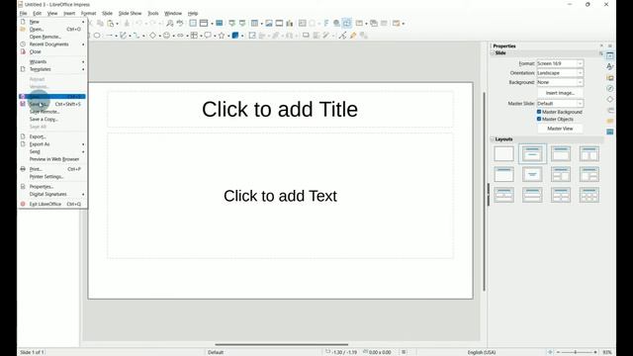Open the Orientation dropdown showing Landscape

coord(560,73)
